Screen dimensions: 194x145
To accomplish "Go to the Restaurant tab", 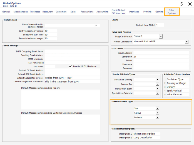I will pos(48,12).
